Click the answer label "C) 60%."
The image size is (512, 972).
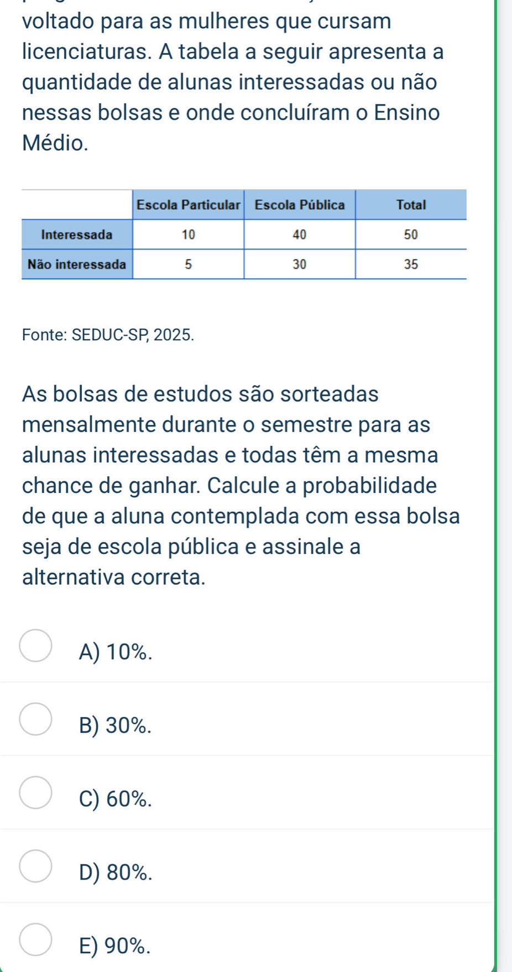[x=115, y=799]
